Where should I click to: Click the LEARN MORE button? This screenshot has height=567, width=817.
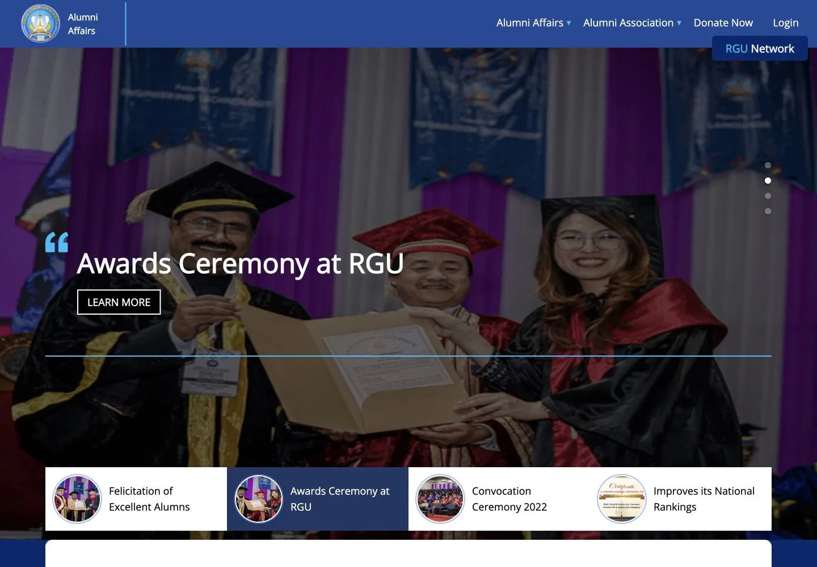coord(119,302)
